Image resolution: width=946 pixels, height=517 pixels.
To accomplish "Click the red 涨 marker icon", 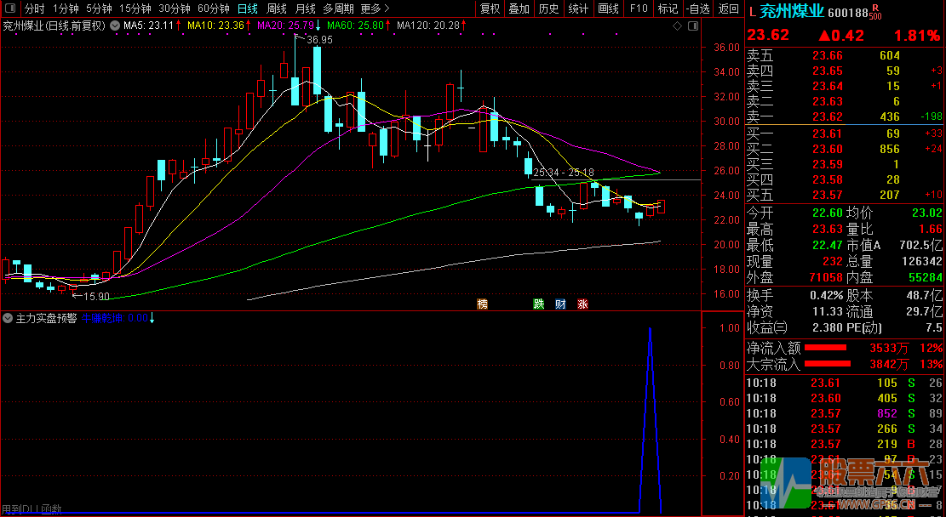I will 583,304.
